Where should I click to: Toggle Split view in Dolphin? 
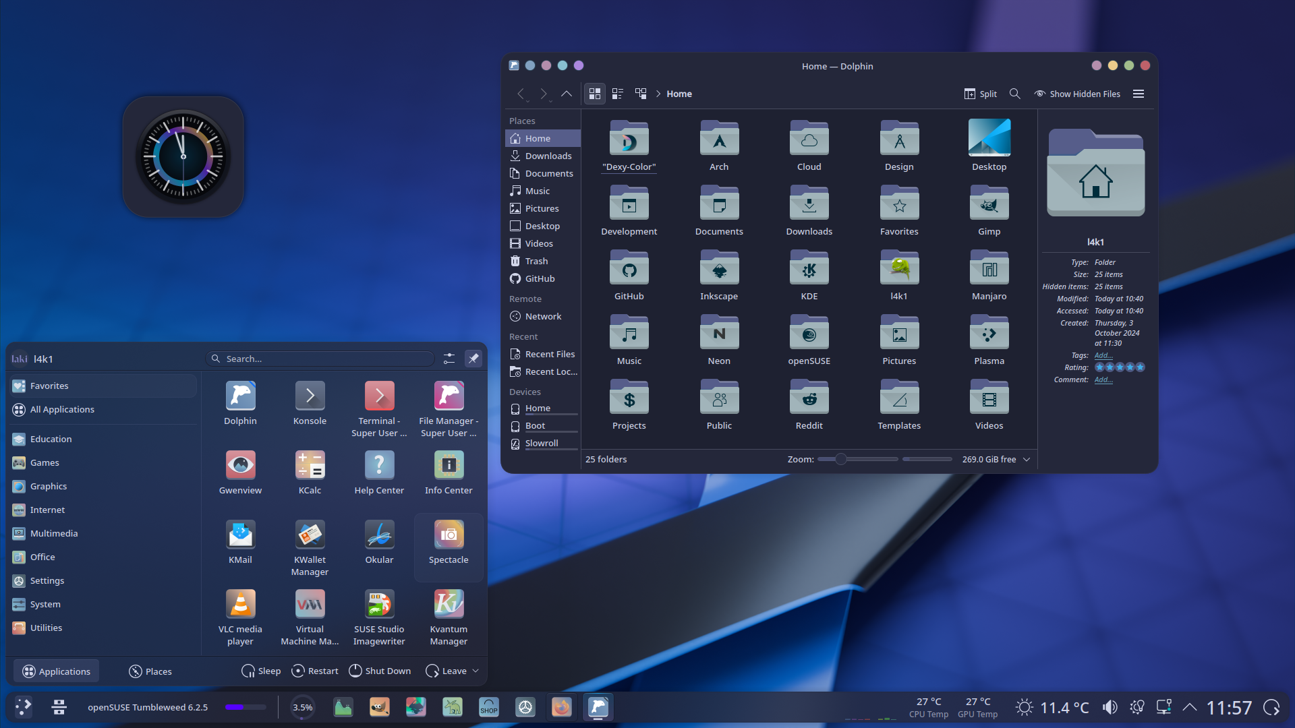point(981,94)
